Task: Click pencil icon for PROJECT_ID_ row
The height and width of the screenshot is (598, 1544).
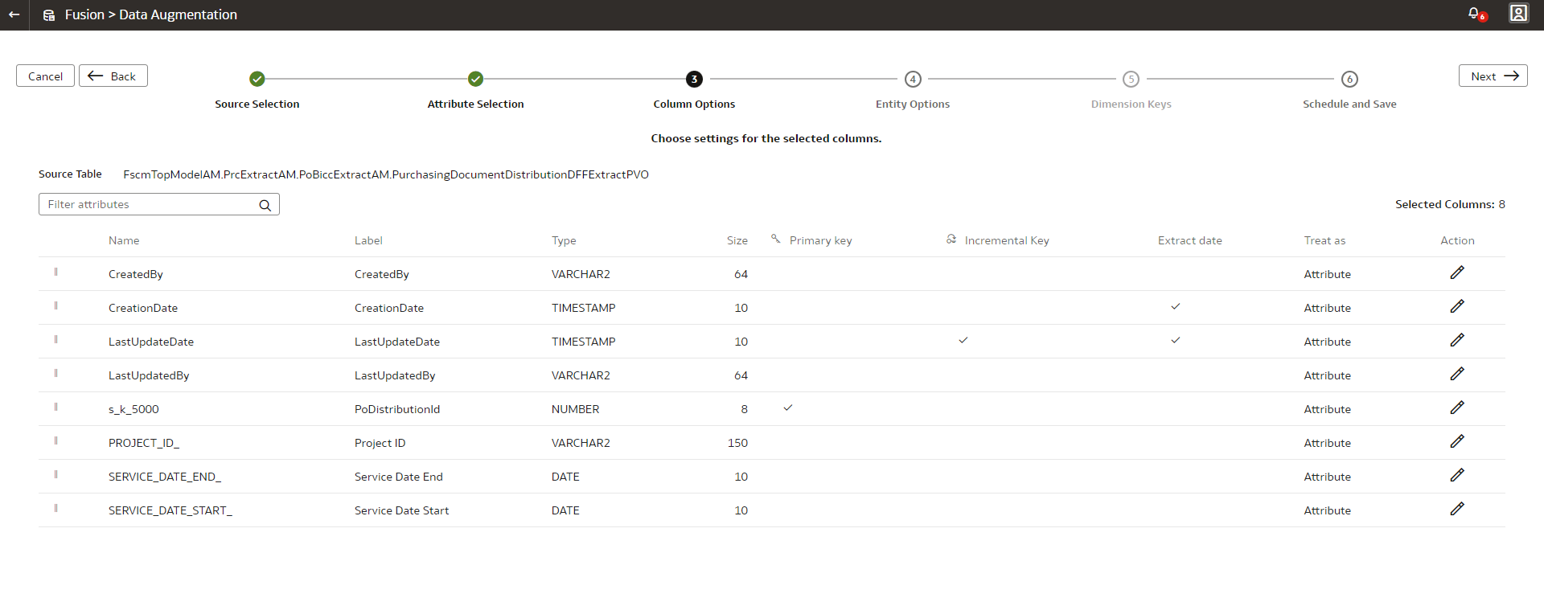Action: tap(1457, 442)
